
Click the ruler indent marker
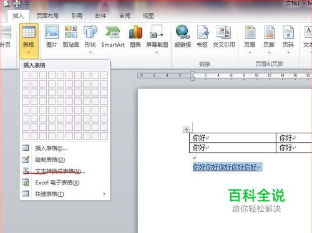click(193, 76)
